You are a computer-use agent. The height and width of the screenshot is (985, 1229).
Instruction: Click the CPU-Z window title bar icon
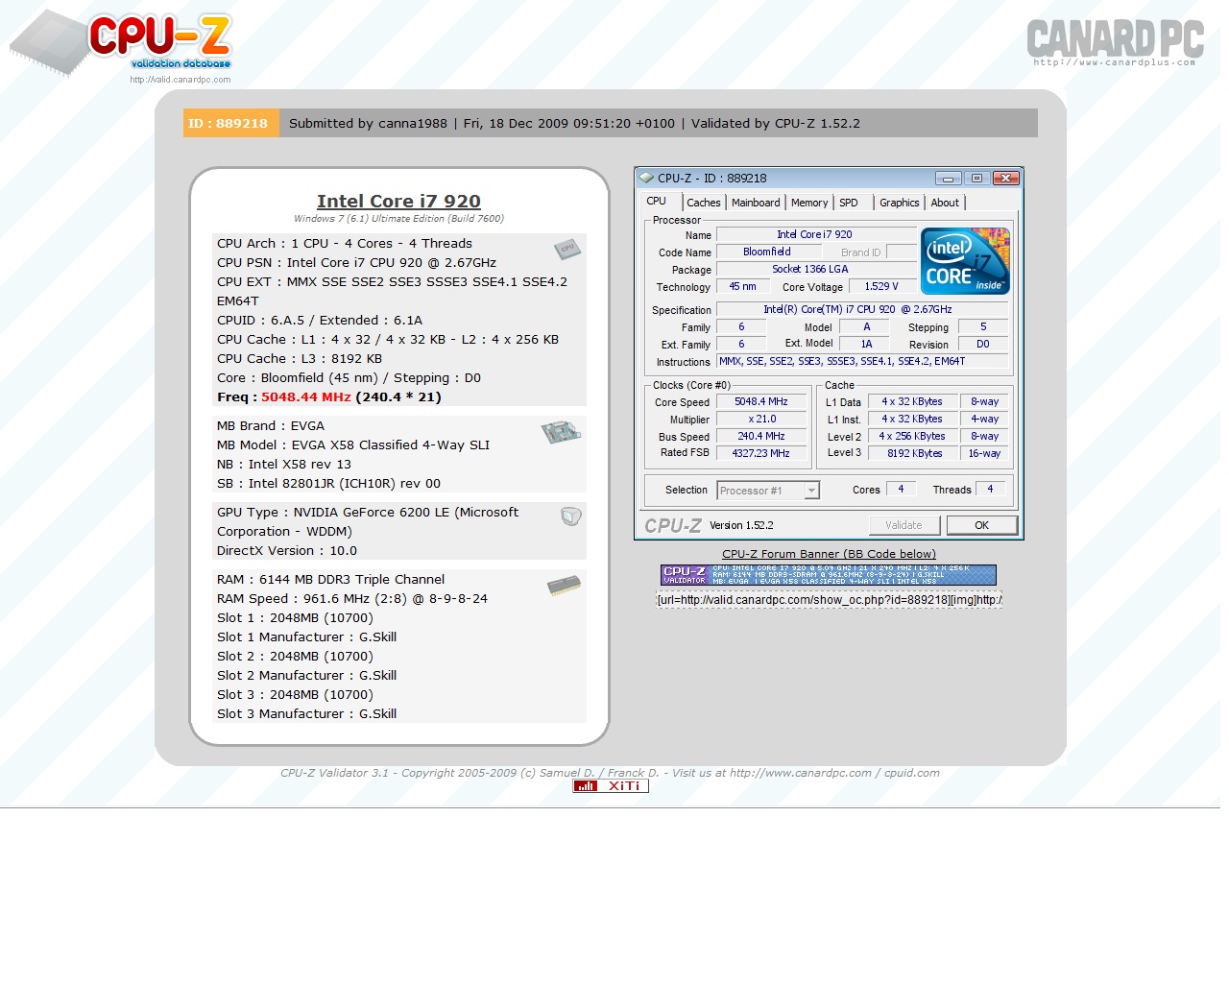(646, 178)
